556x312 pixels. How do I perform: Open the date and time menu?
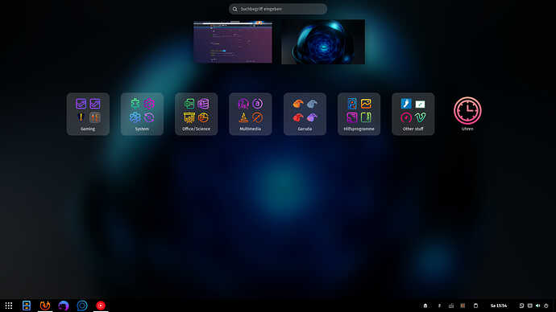(x=499, y=306)
